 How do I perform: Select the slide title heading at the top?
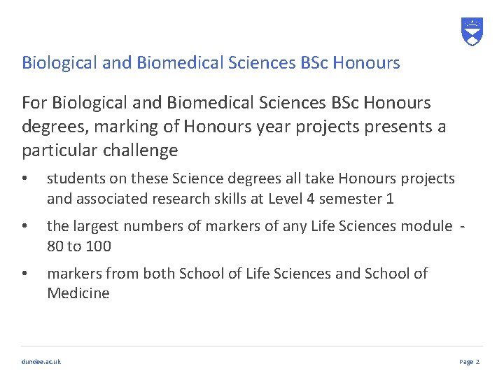point(211,63)
